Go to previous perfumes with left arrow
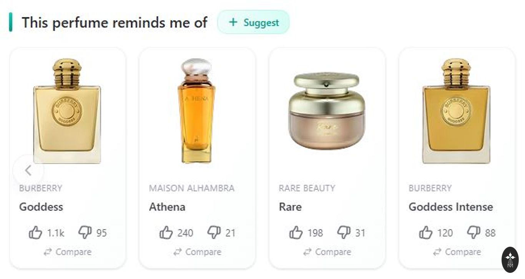The height and width of the screenshot is (279, 525). [28, 170]
